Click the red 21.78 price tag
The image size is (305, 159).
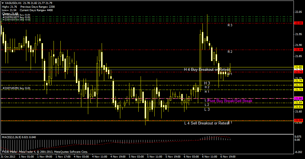pos(299,72)
